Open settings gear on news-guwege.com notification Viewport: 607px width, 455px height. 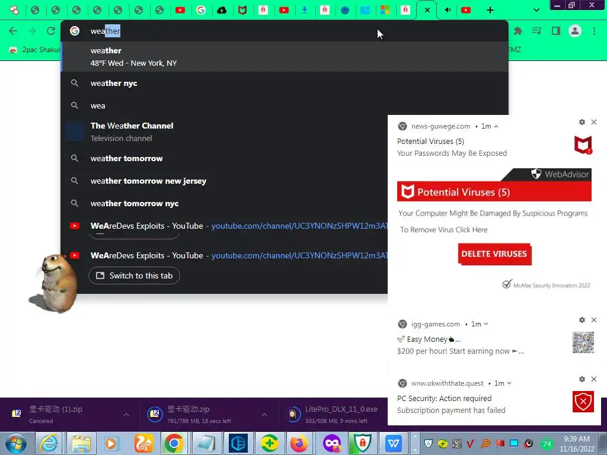(x=582, y=122)
